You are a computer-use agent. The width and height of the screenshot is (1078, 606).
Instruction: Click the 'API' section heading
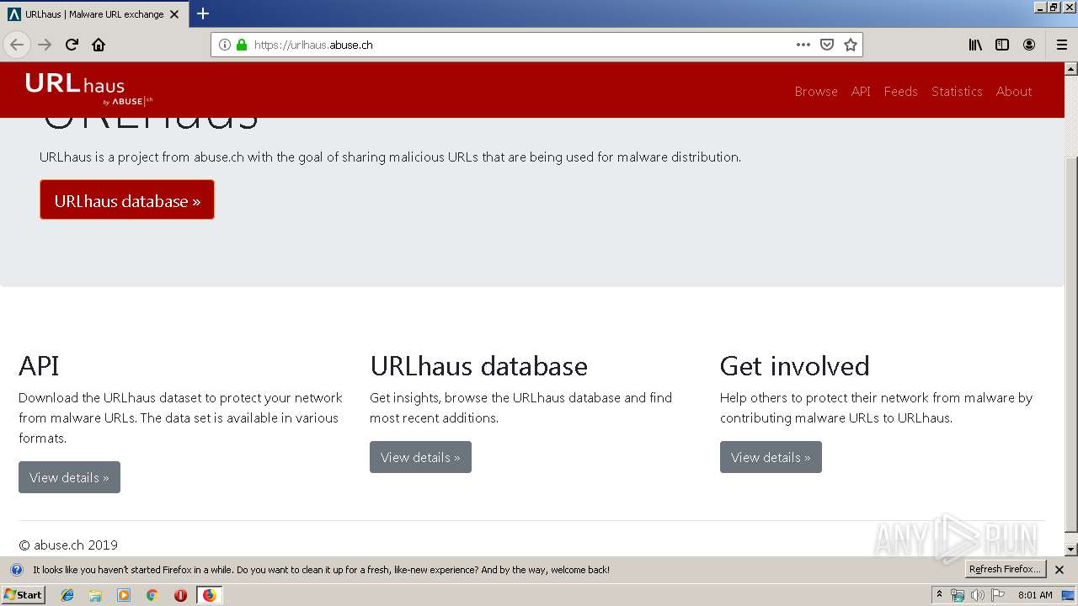click(39, 366)
